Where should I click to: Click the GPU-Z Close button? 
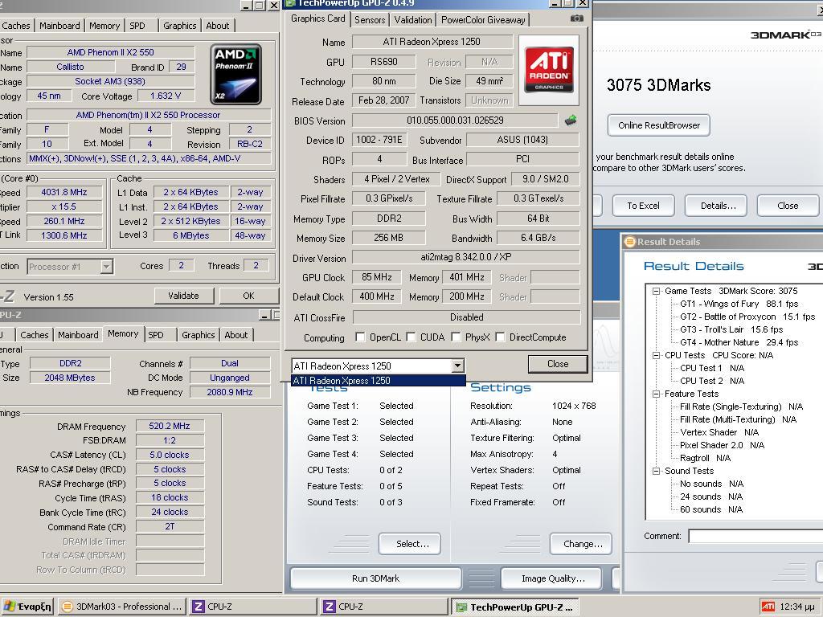click(x=558, y=364)
